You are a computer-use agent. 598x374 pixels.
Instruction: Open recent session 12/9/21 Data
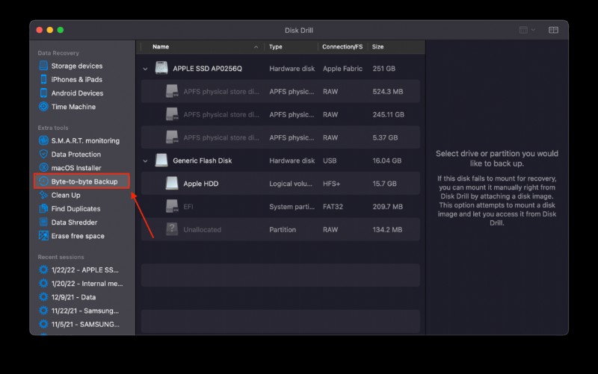(67, 297)
